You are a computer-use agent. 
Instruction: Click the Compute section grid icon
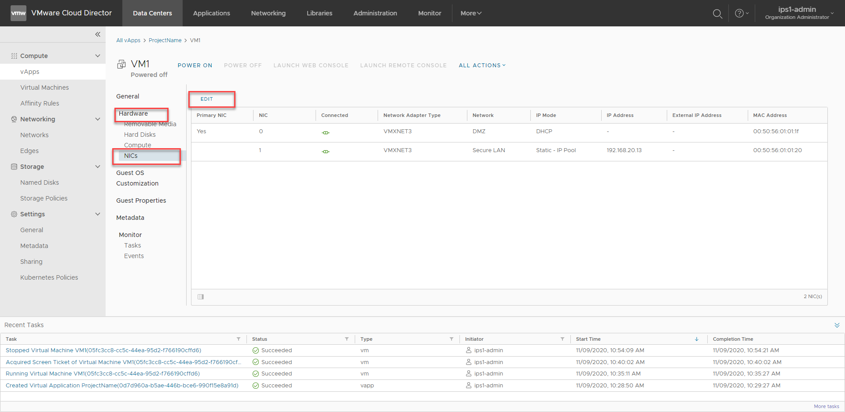(14, 56)
